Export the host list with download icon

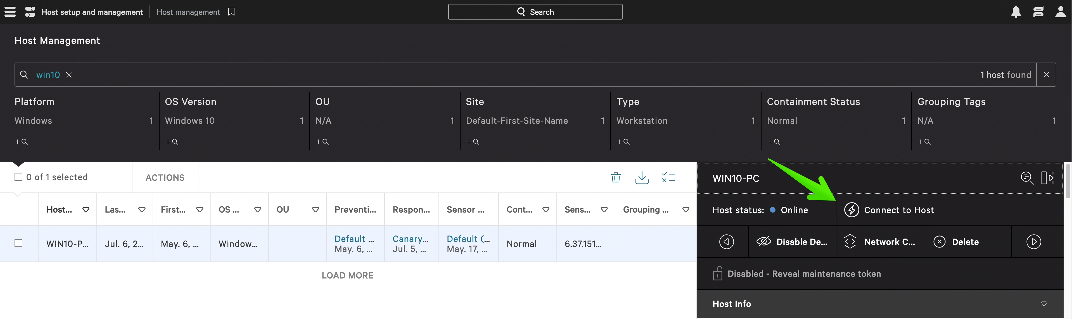[642, 178]
